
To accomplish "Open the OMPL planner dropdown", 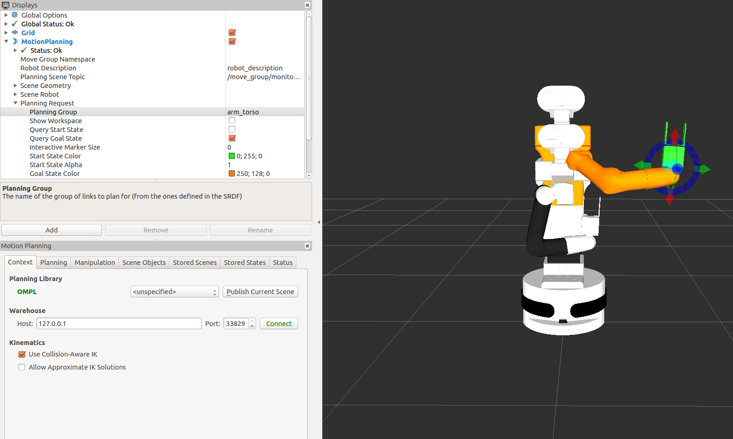I will [x=174, y=292].
